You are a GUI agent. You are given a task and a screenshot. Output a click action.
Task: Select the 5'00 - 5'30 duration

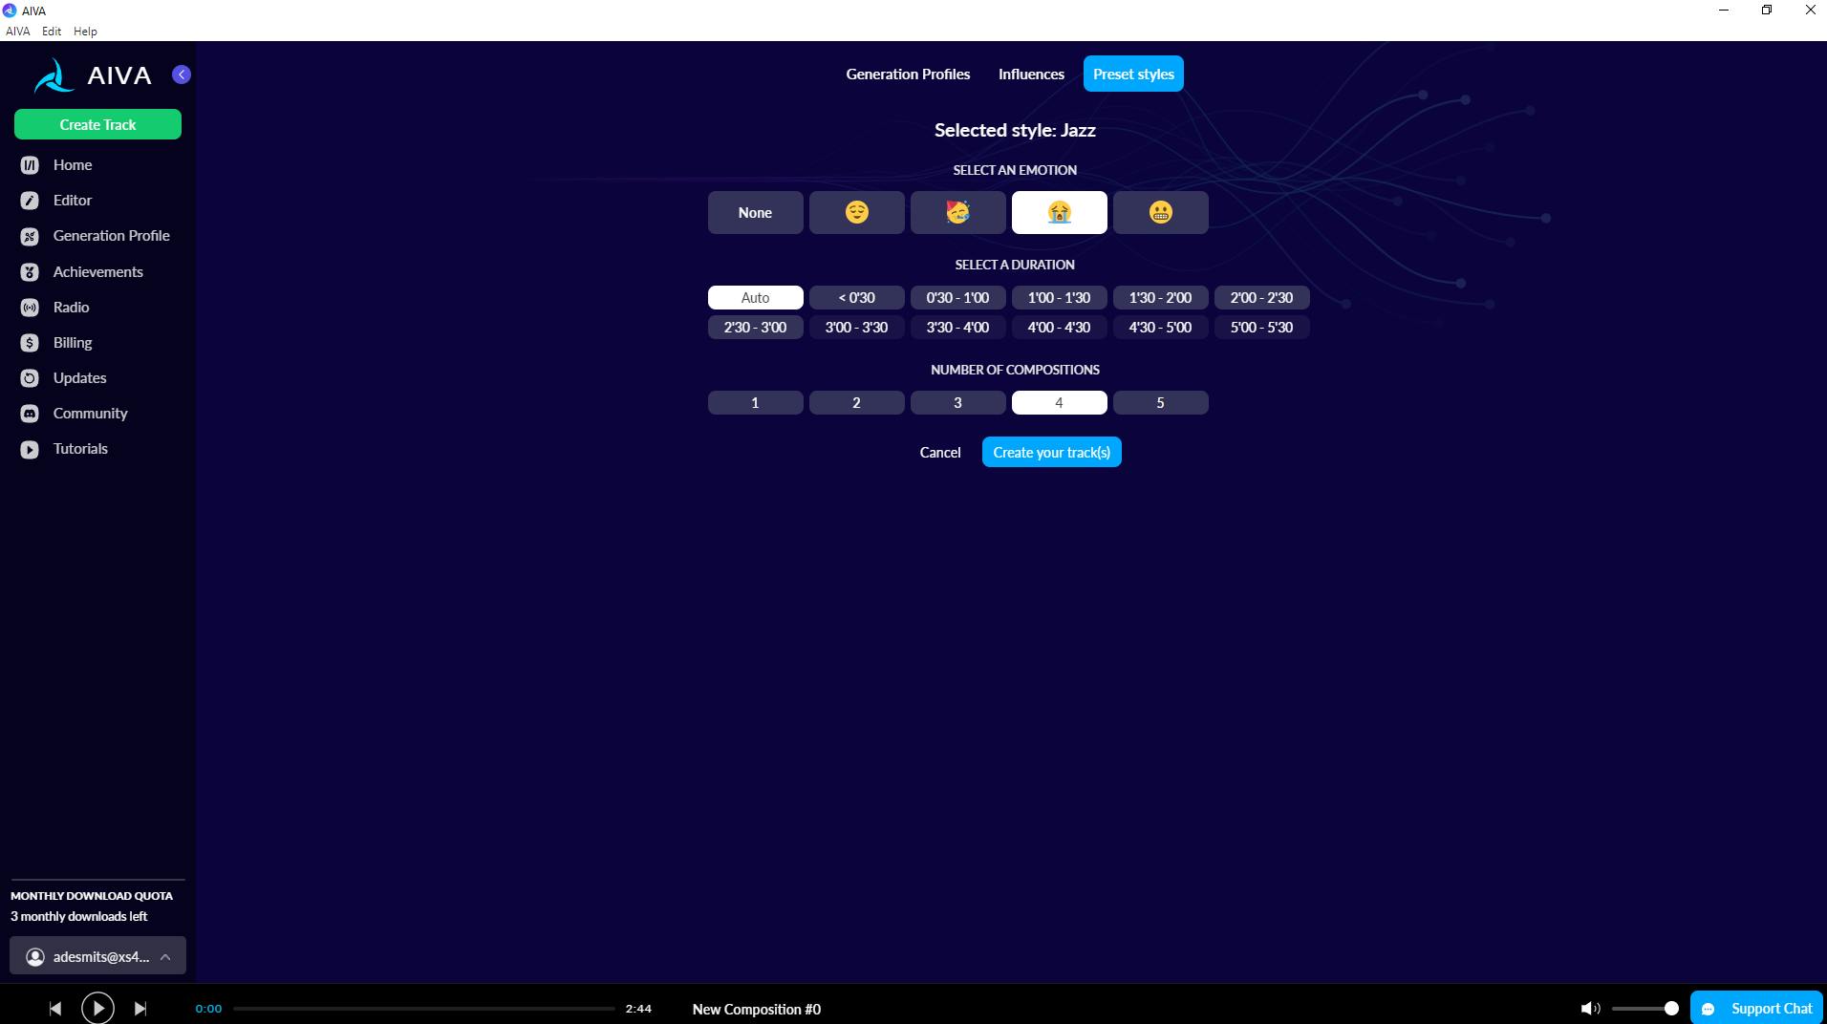(1261, 328)
